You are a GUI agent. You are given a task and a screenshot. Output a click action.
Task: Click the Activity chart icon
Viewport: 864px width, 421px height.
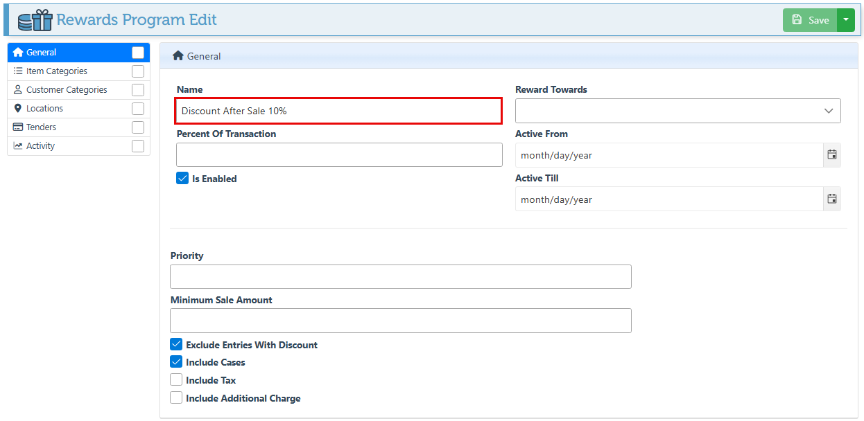point(18,146)
